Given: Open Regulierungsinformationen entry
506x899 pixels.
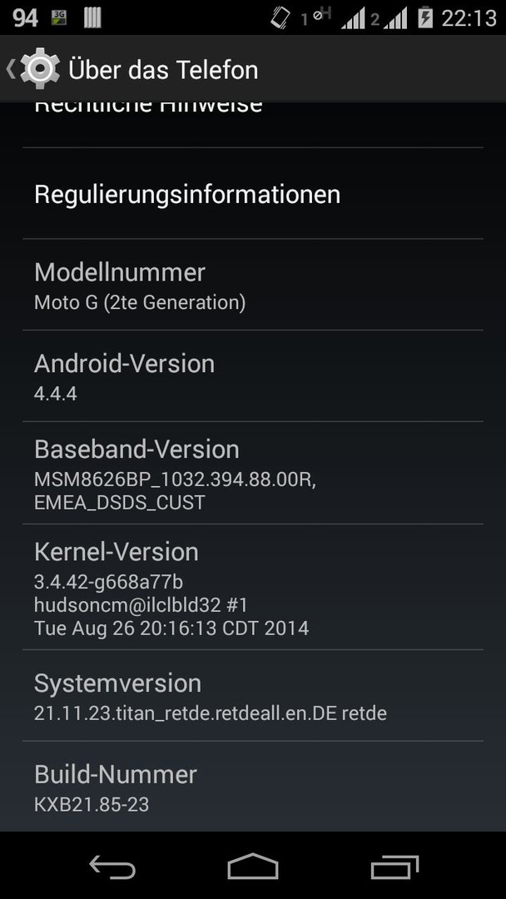Looking at the screenshot, I should 253,194.
